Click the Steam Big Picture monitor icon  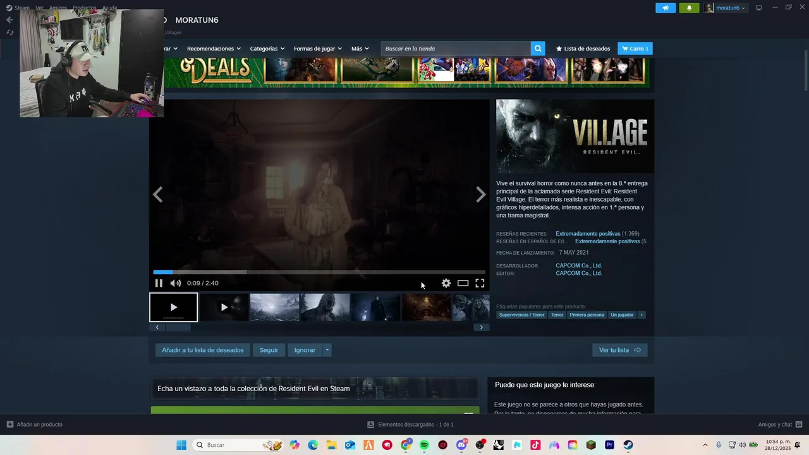759,8
